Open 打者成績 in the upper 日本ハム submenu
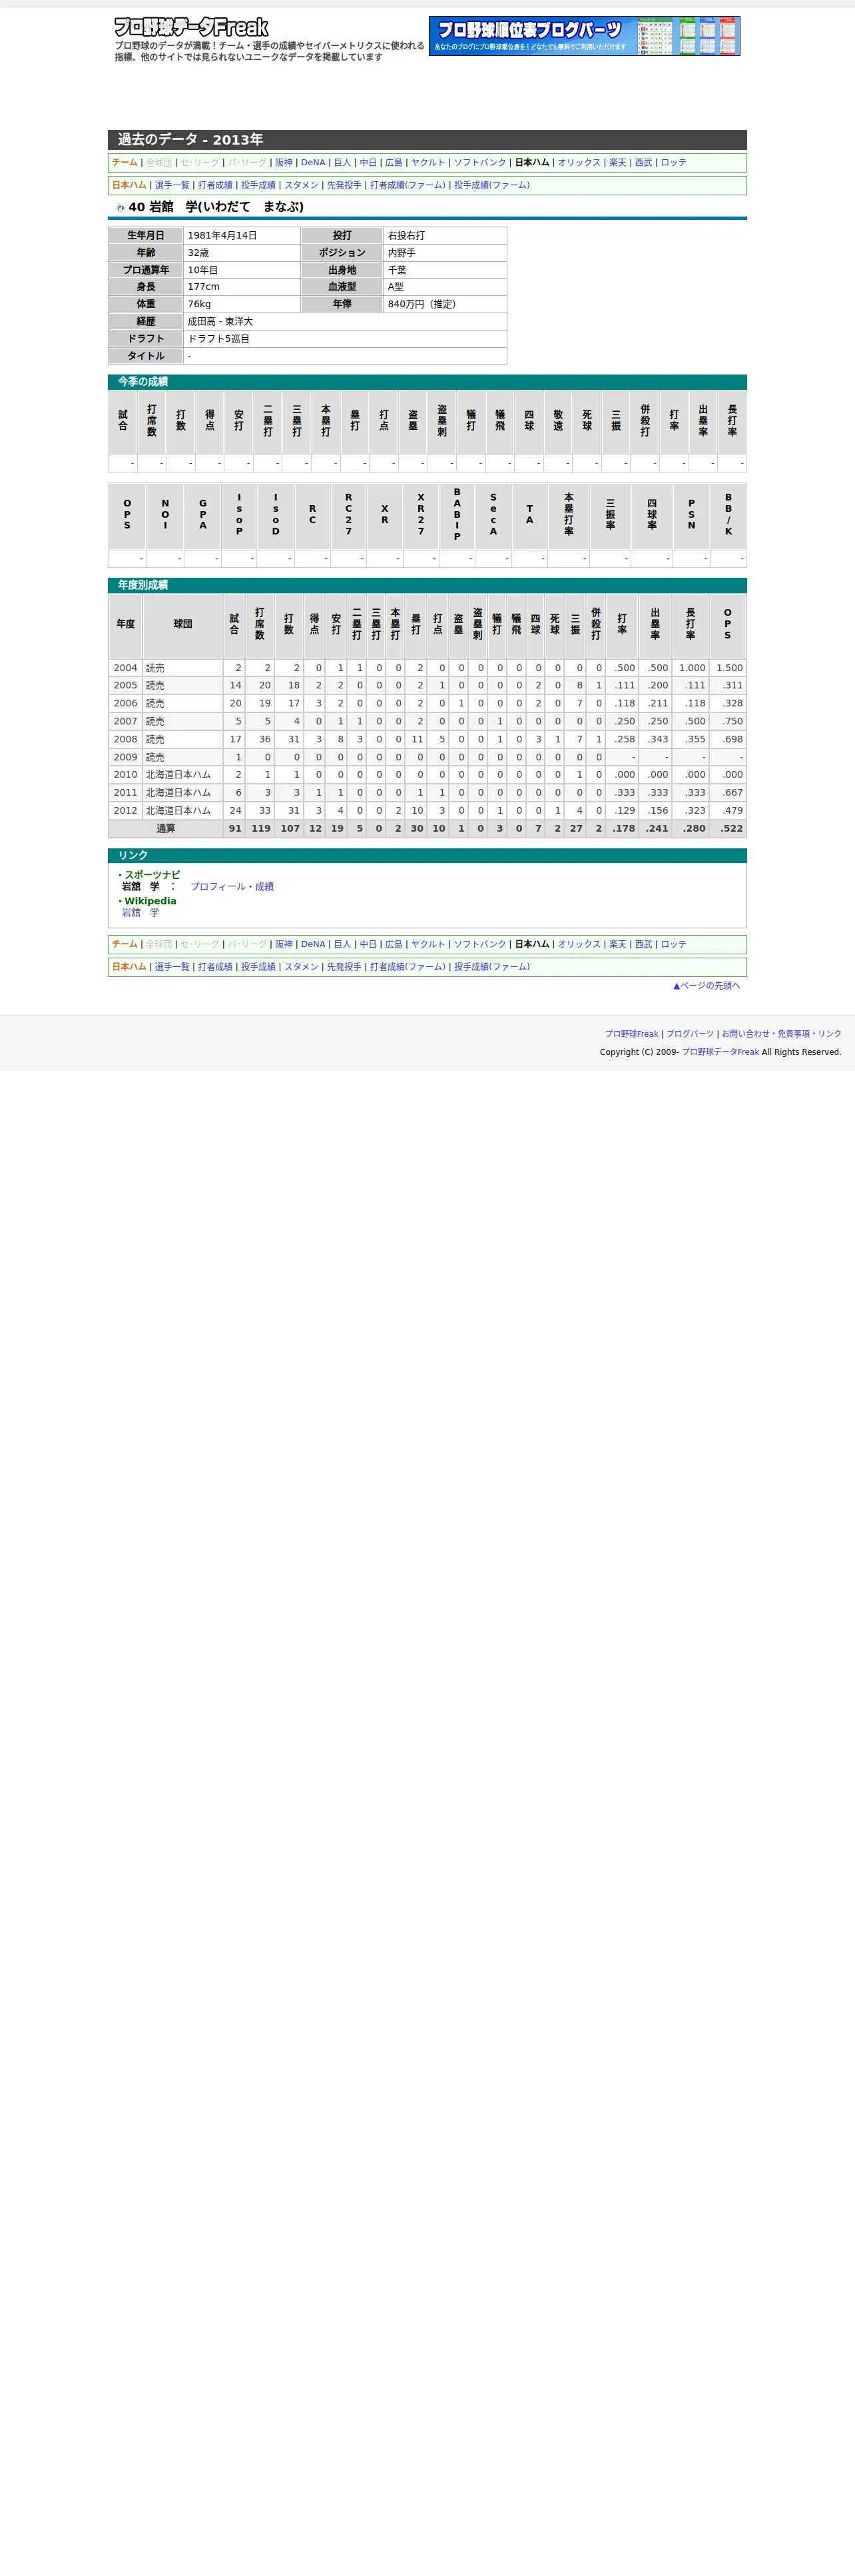The image size is (855, 2567). (x=215, y=185)
